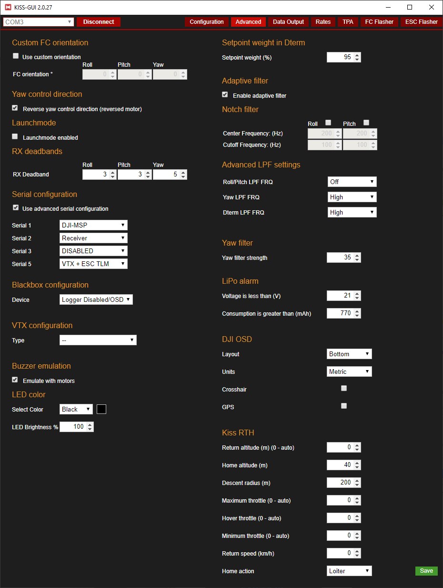Click the Disconnect button
443x588 pixels.
99,22
